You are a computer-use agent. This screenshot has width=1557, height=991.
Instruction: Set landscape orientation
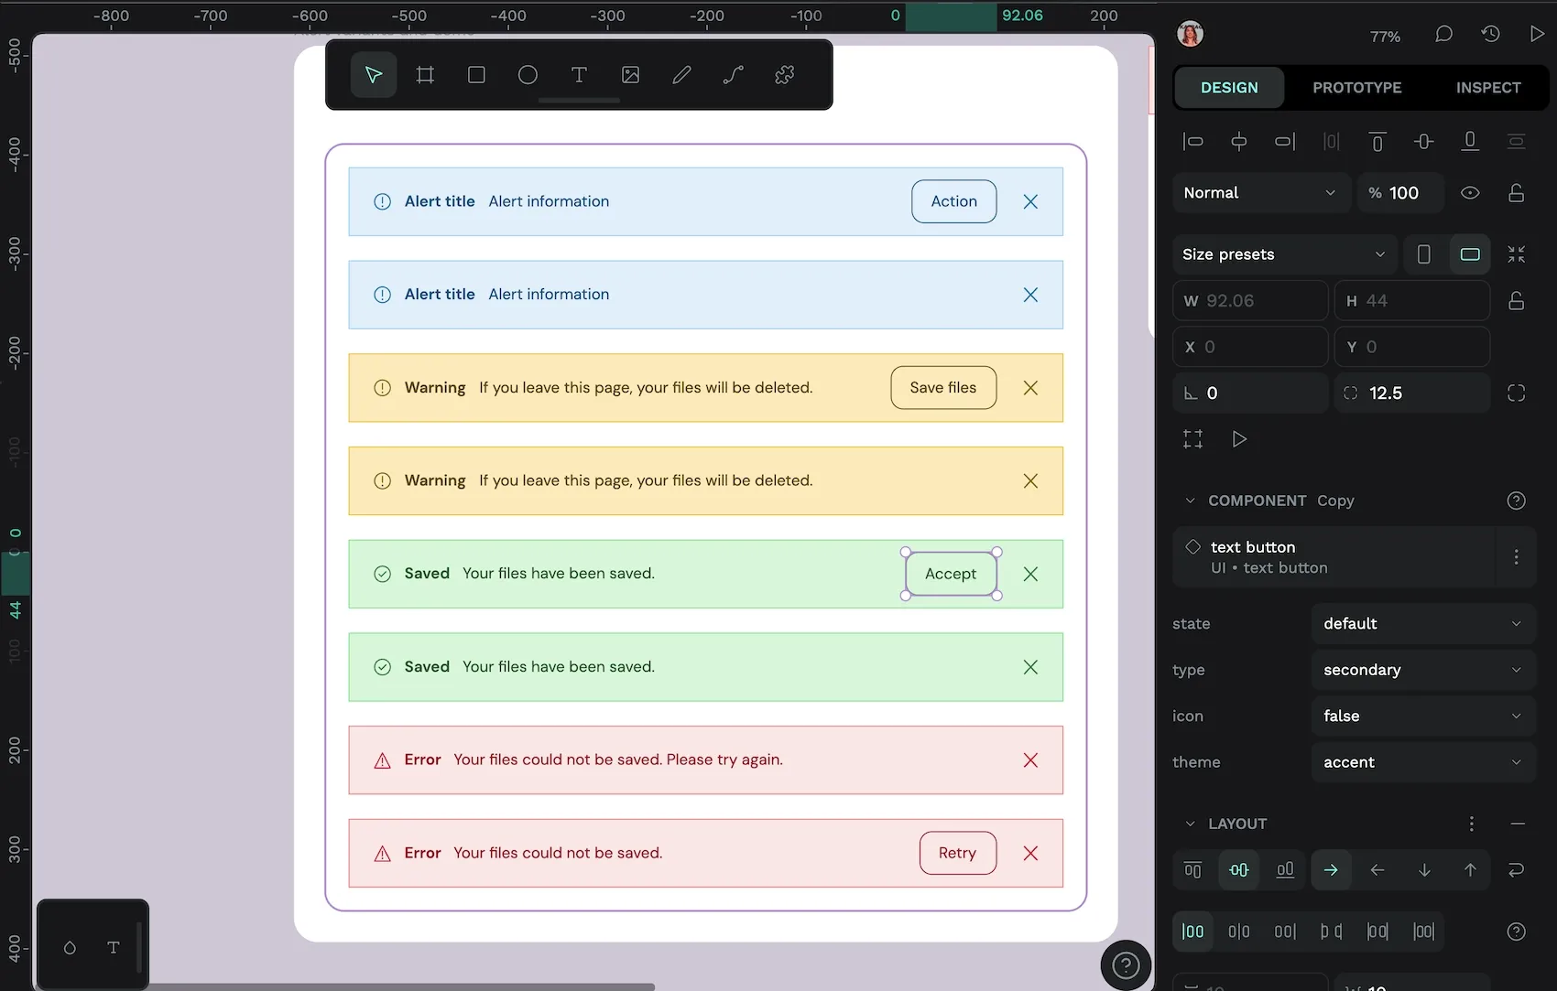pyautogui.click(x=1470, y=254)
